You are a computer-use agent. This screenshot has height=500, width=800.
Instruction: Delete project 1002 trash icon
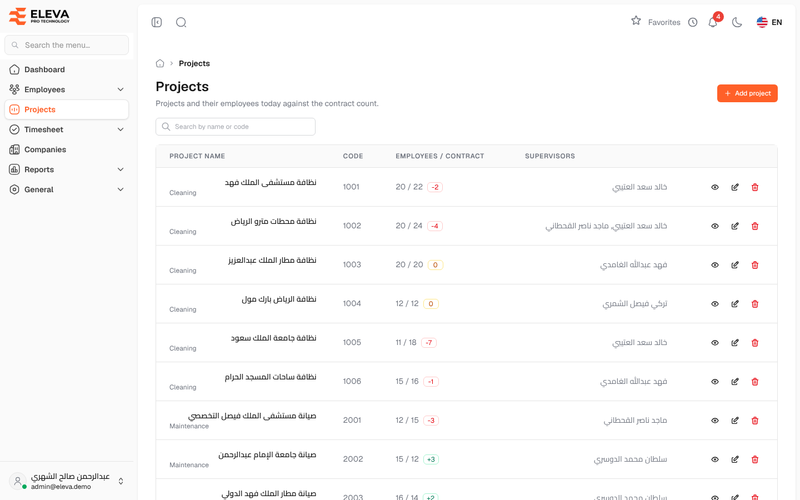(755, 226)
